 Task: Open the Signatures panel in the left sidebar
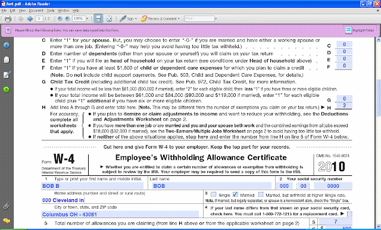(x=7, y=75)
